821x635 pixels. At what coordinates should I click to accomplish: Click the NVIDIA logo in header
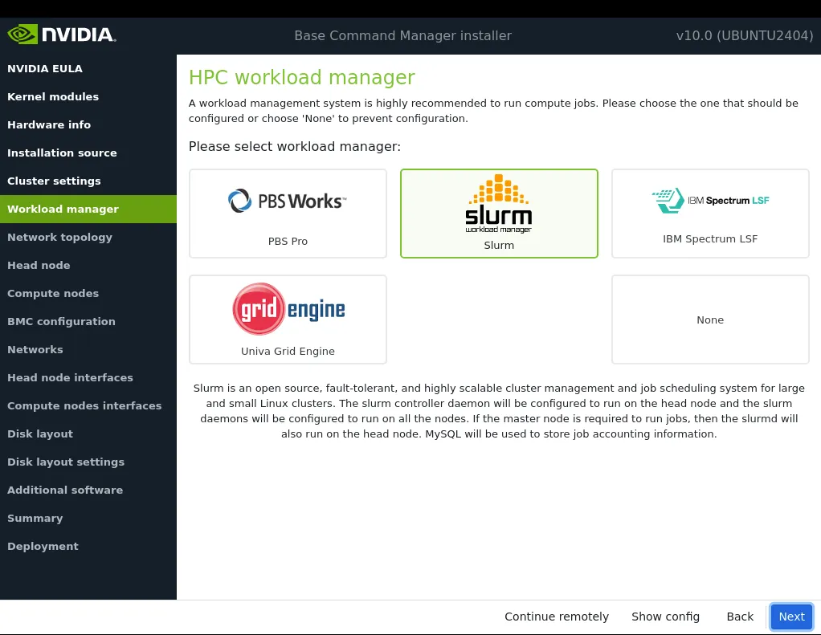tap(62, 35)
